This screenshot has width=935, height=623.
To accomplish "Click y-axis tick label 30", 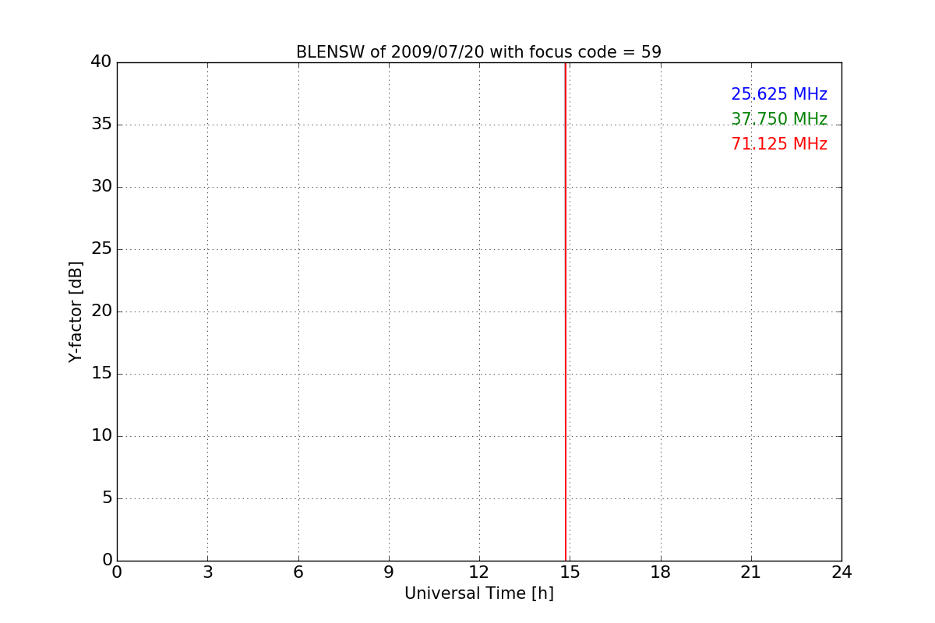I will [x=102, y=186].
